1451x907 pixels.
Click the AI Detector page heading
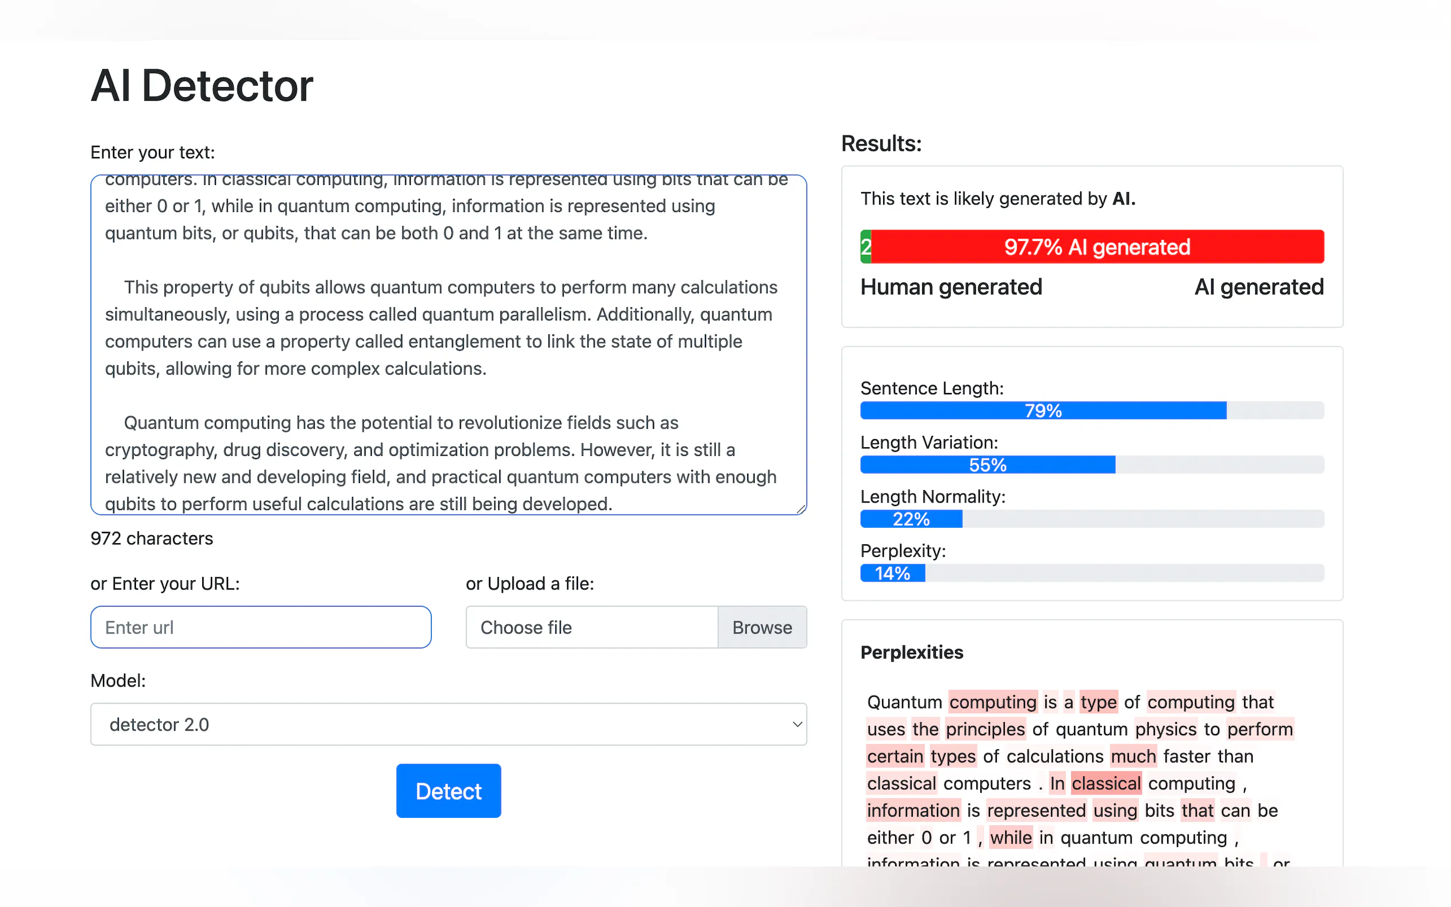pos(202,86)
